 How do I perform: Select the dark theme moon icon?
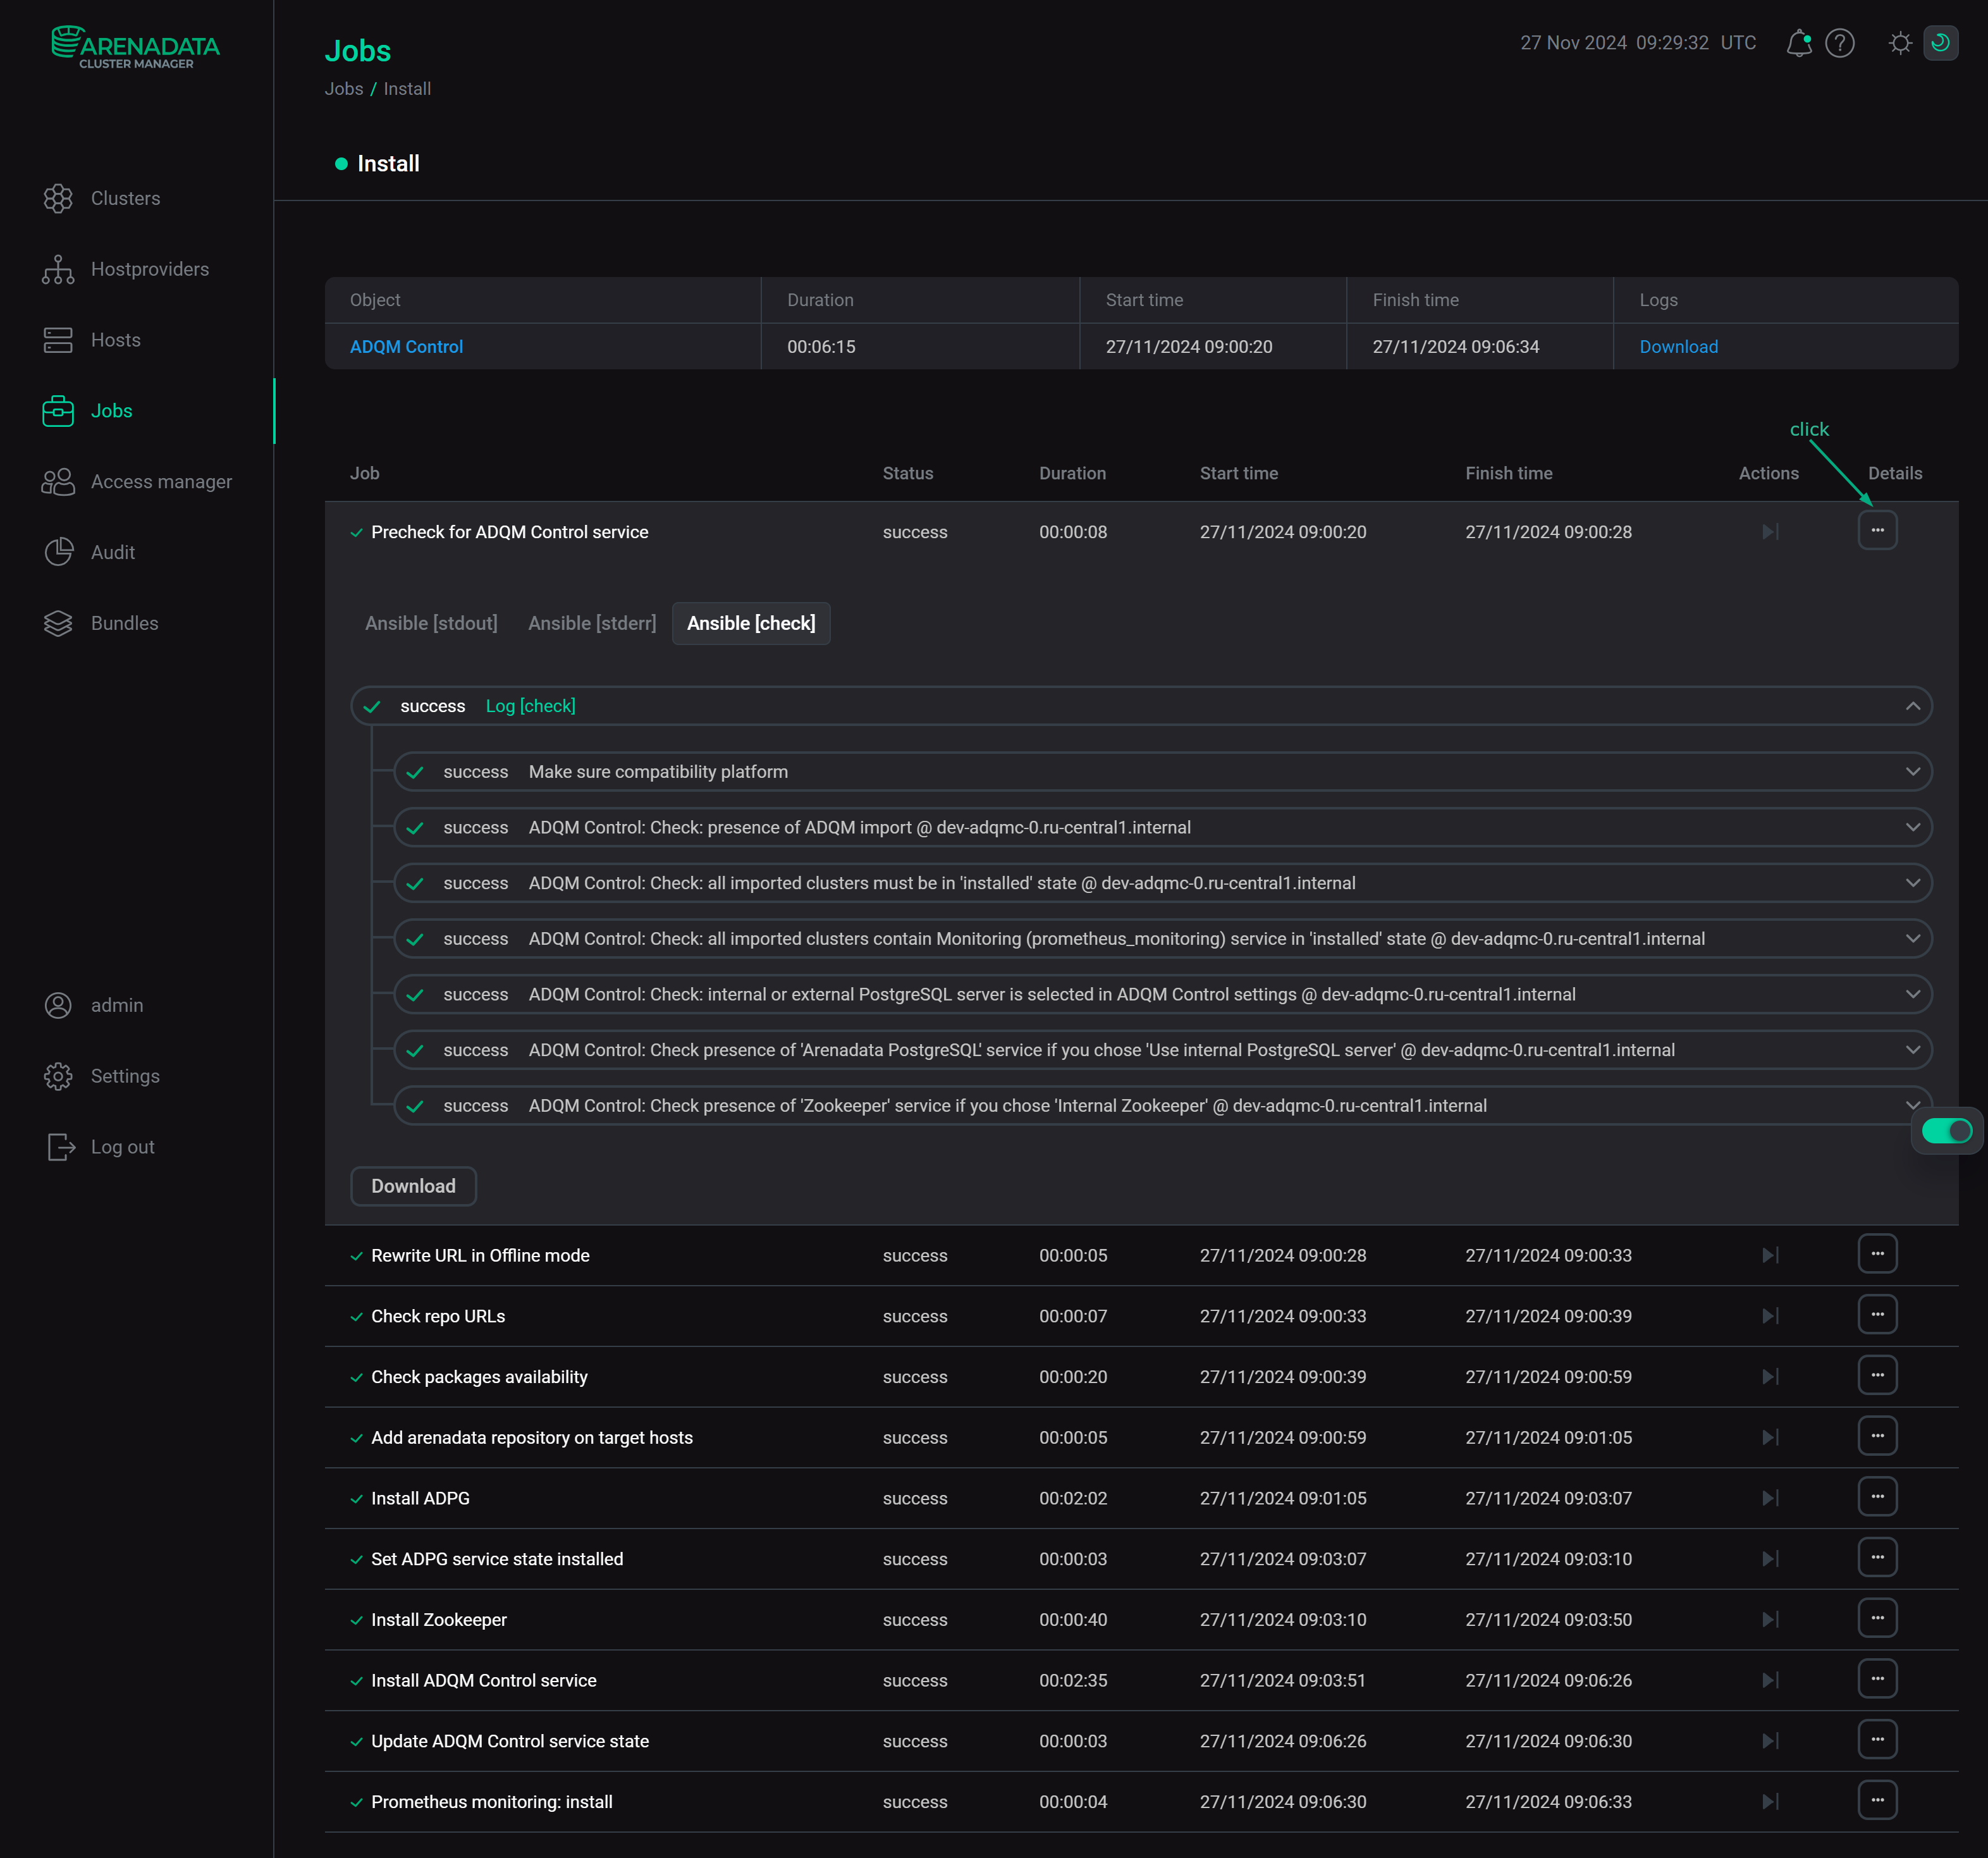pyautogui.click(x=1940, y=43)
